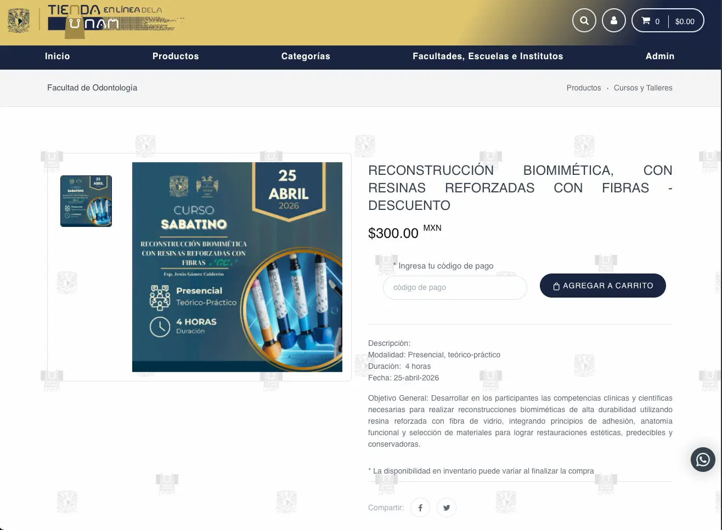Open the Categorías menu
Image resolution: width=722 pixels, height=530 pixels.
[x=306, y=56]
